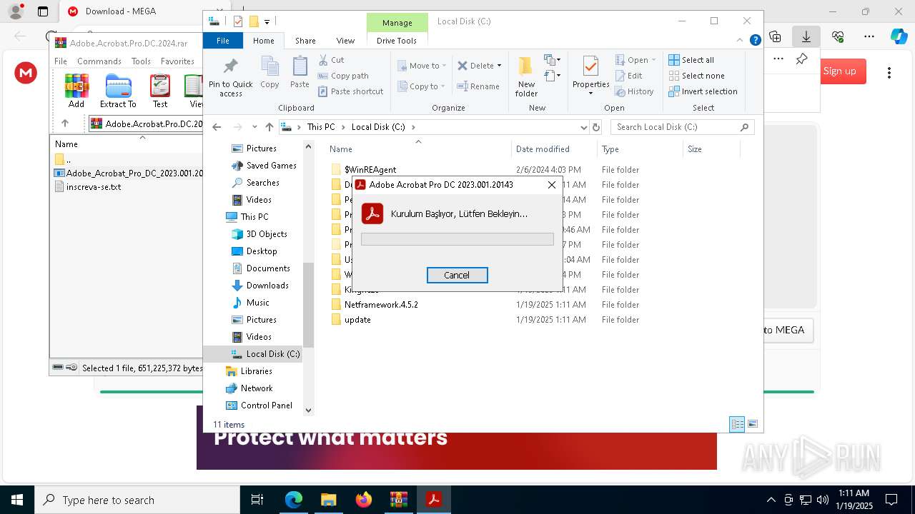Image resolution: width=915 pixels, height=514 pixels.
Task: Open Microsoft Edge from the taskbar
Action: pyautogui.click(x=293, y=500)
